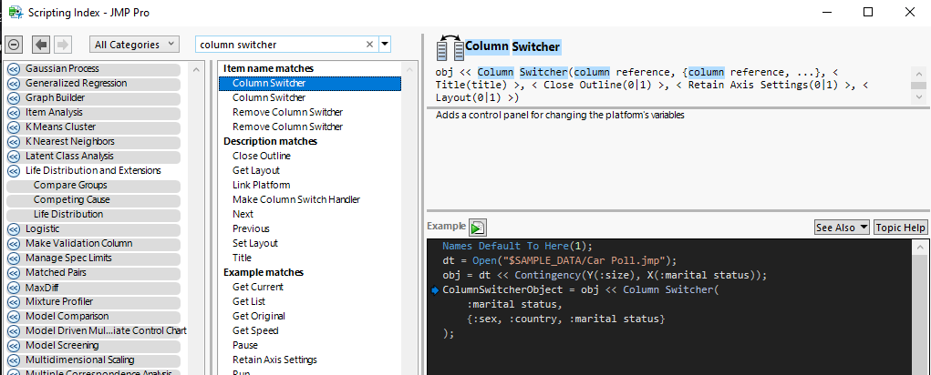Go back with the left arrow icon
Image resolution: width=931 pixels, height=375 pixels.
[41, 45]
